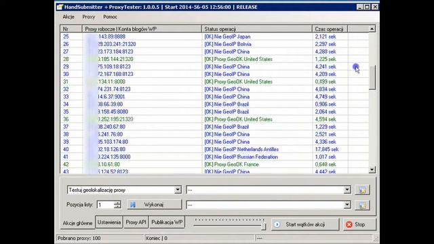The width and height of the screenshot is (434, 244).
Task: Click the Koniec | 0 status text
Action: 157,238
